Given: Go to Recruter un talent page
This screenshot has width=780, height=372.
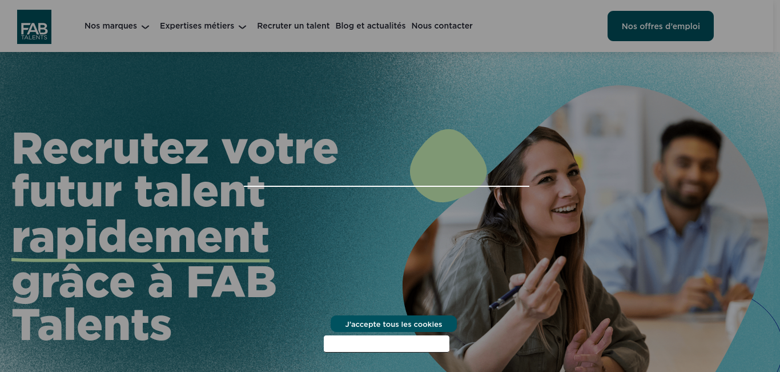Looking at the screenshot, I should [293, 26].
